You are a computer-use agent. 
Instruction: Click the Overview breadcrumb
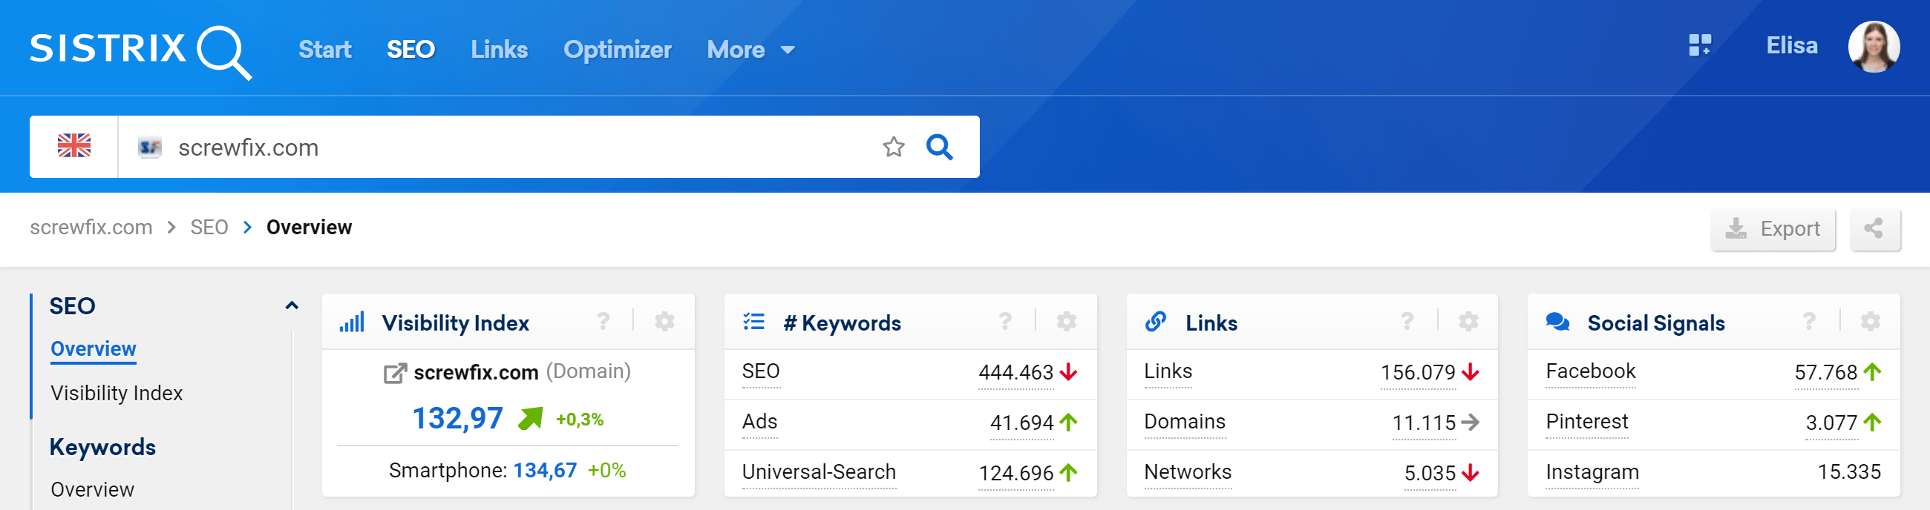click(x=309, y=228)
